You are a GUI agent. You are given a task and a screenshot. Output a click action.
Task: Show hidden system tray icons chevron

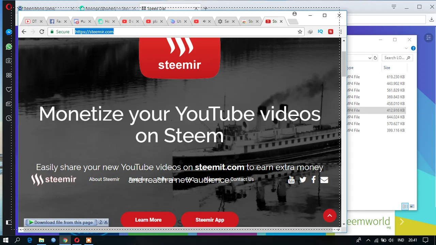coord(368,240)
